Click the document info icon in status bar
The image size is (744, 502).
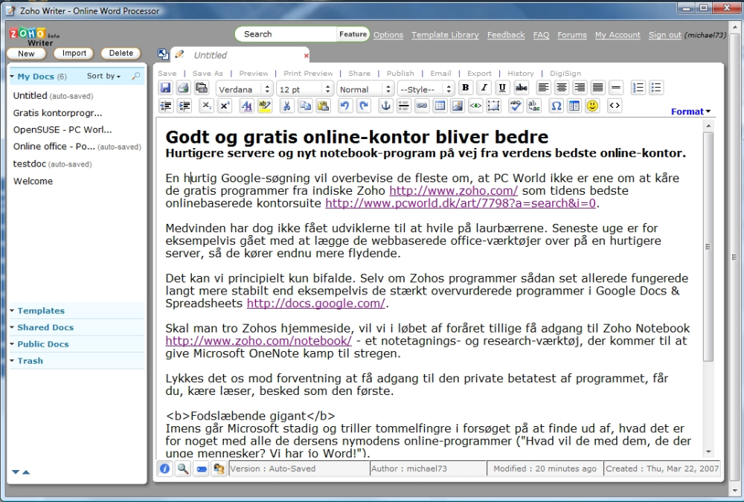(165, 469)
